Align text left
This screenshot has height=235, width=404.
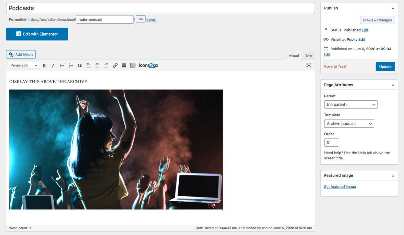coord(88,65)
